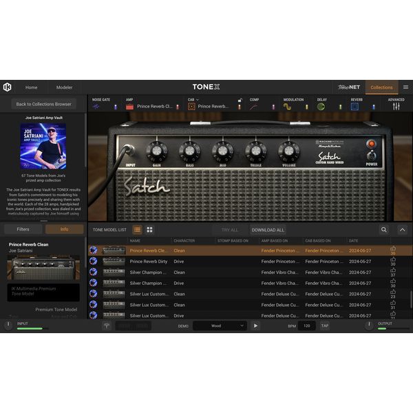
Task: Go back to Collections Browser
Action: pos(44,104)
